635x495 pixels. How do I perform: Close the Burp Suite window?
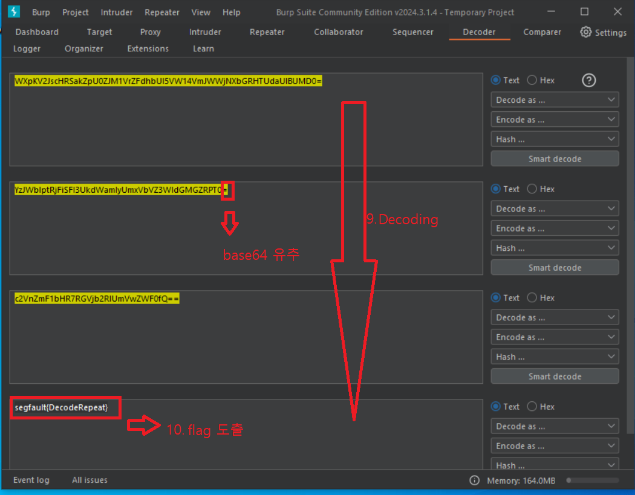coord(617,11)
